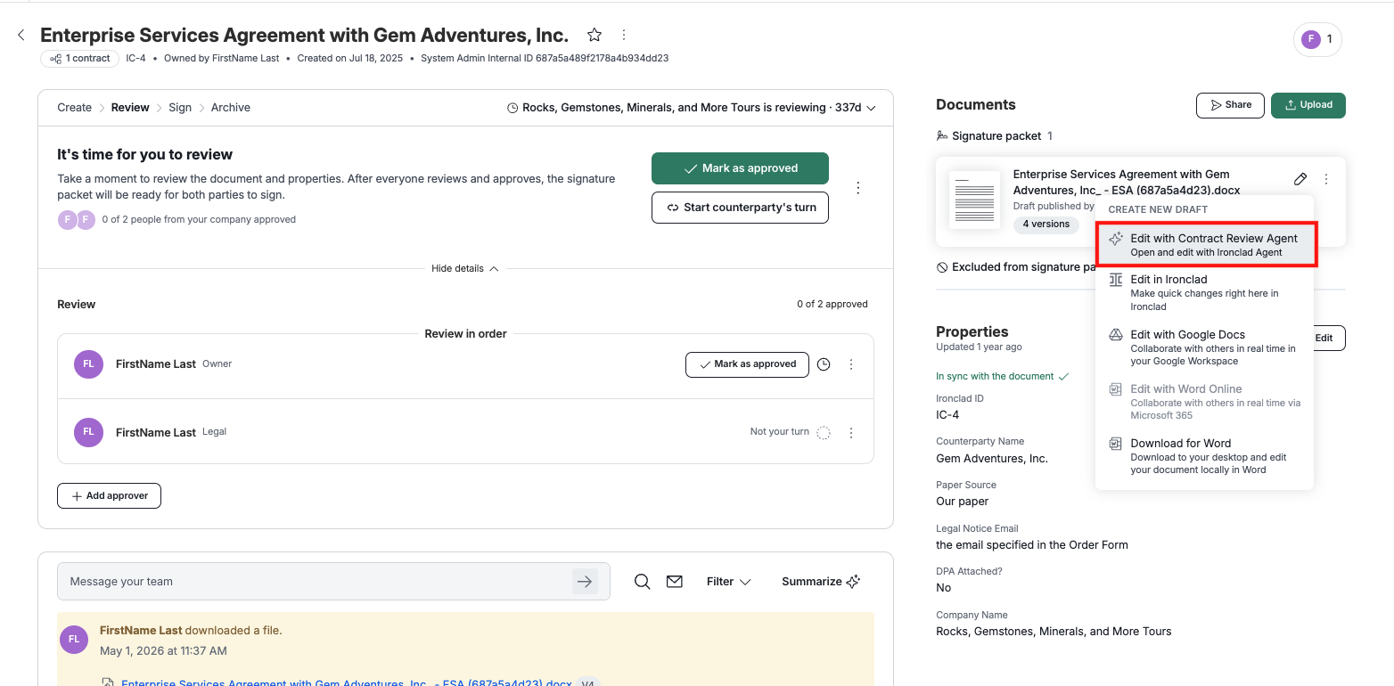Image resolution: width=1394 pixels, height=686 pixels.
Task: Click Start counterparty's turn
Action: [740, 208]
